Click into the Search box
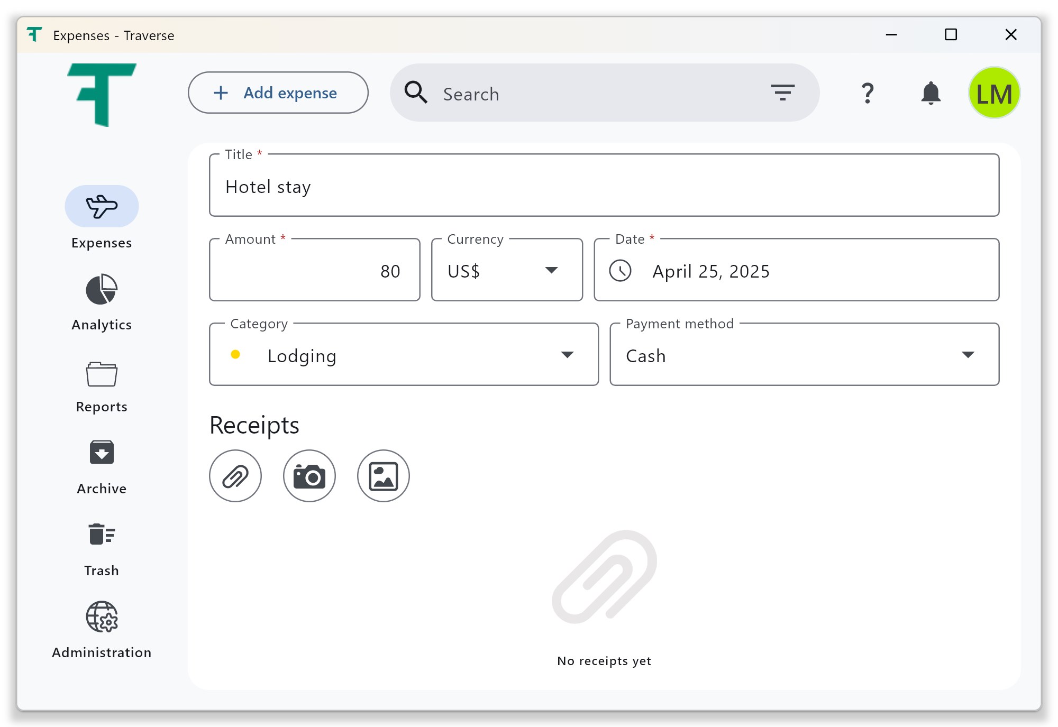Image resolution: width=1058 pixels, height=727 pixels. tap(605, 93)
